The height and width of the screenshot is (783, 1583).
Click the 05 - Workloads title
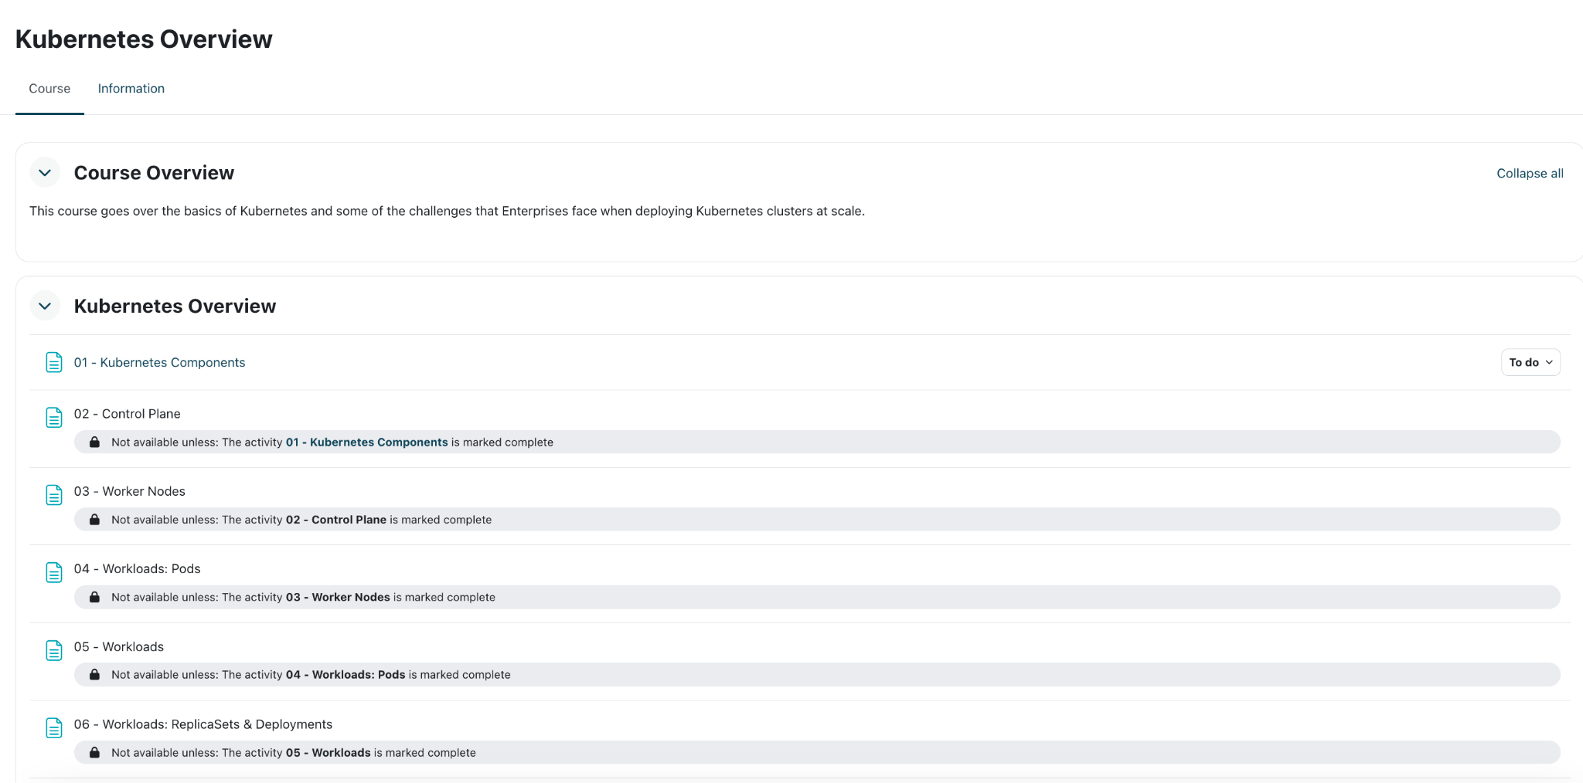click(x=119, y=647)
